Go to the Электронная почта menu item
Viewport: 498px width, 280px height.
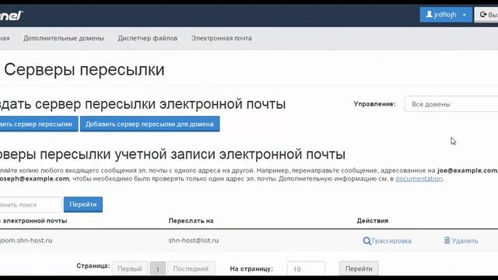coord(221,38)
